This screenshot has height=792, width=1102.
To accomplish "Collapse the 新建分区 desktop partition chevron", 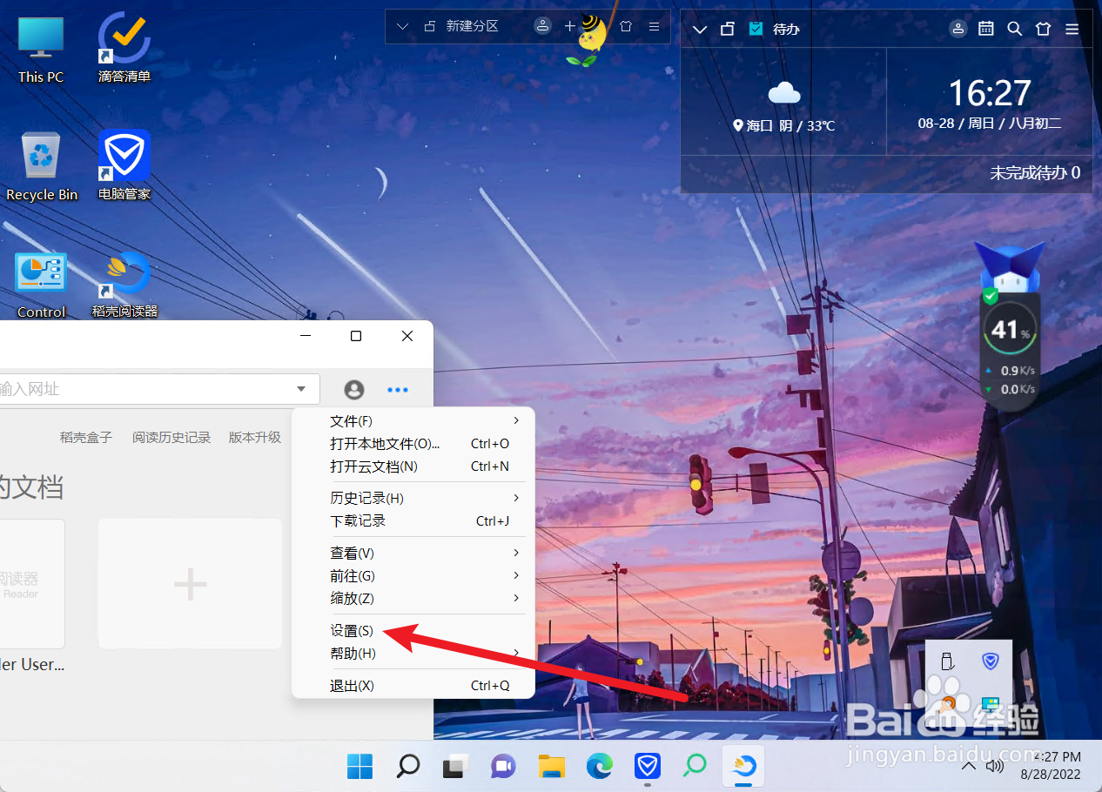I will [x=402, y=26].
